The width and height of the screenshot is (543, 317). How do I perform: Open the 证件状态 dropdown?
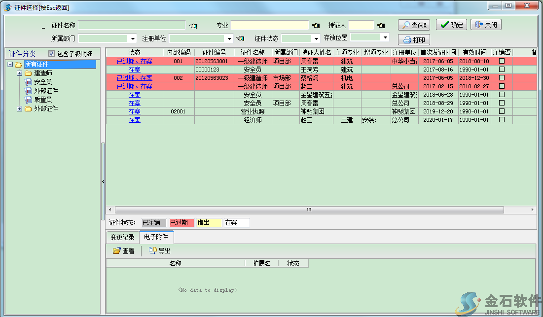coord(316,38)
